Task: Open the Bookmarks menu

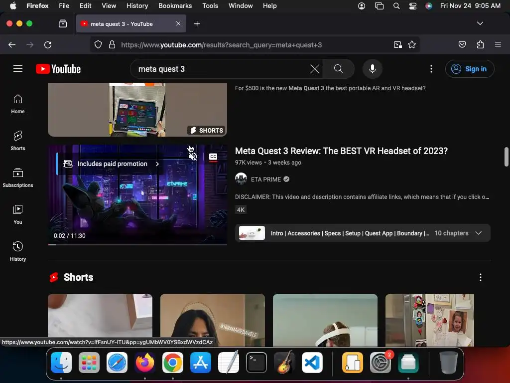Action: click(175, 5)
